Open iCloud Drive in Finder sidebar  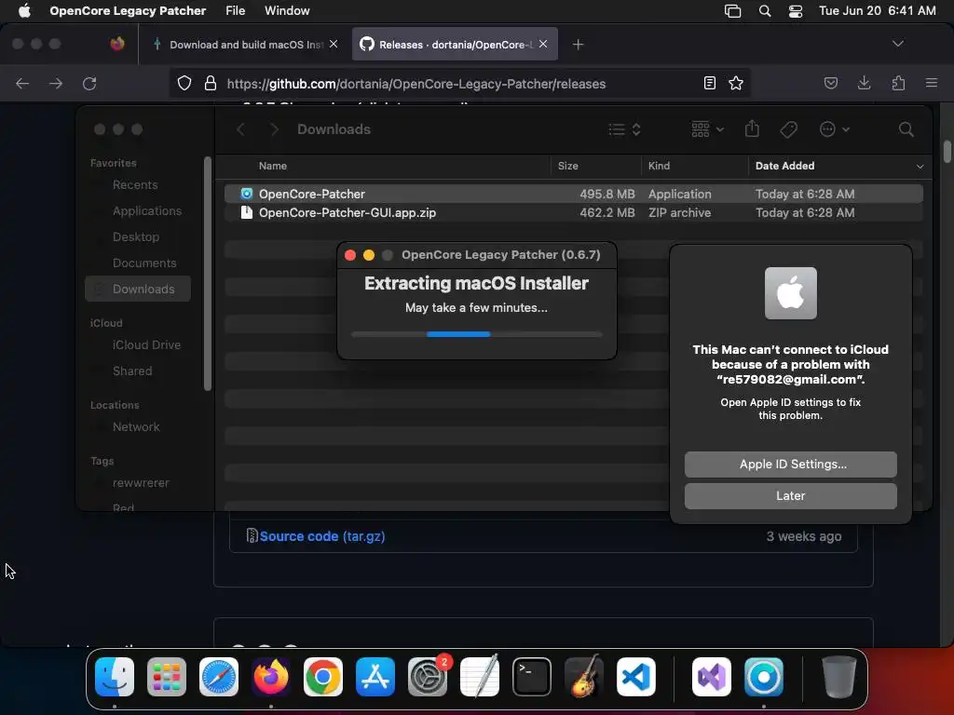[146, 345]
